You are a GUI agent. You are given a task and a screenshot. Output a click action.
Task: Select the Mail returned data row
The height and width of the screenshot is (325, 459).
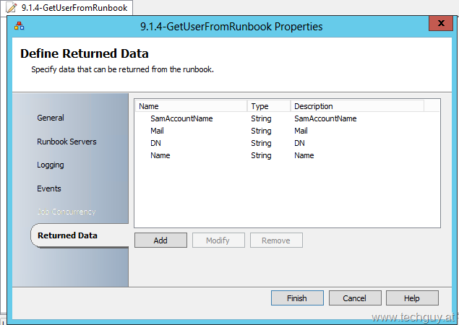click(x=287, y=131)
